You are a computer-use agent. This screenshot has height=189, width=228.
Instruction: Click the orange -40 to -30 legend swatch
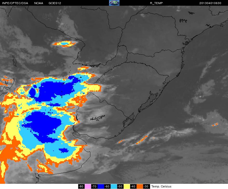140,186
